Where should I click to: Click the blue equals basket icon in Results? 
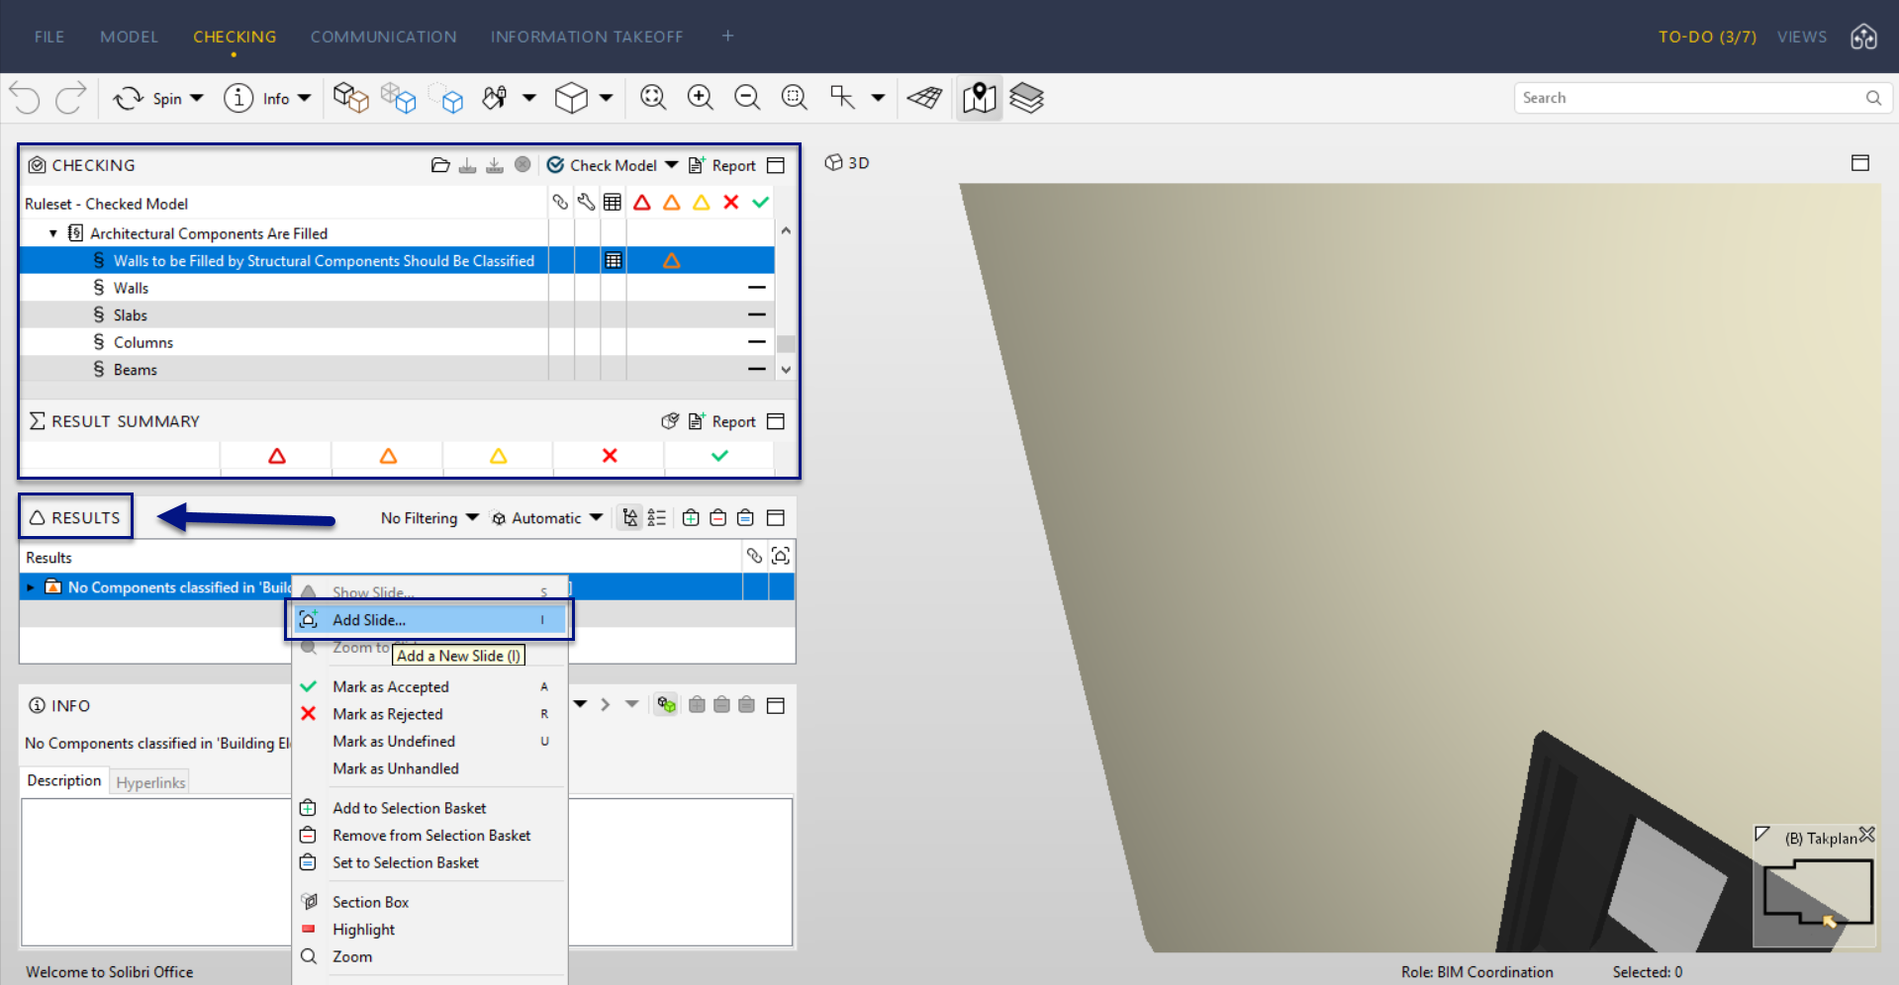coord(745,518)
